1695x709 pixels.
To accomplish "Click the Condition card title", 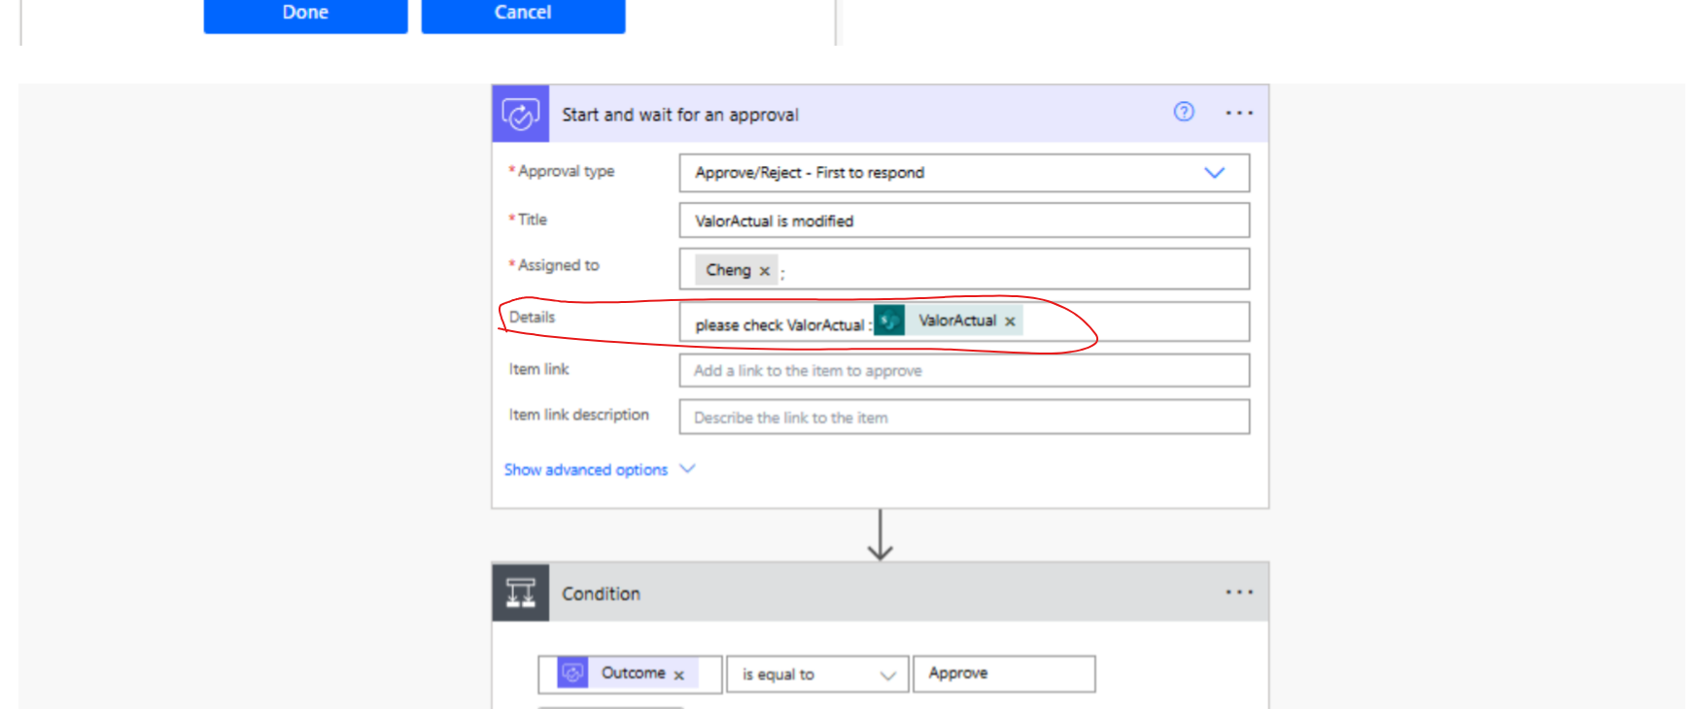I will [601, 593].
